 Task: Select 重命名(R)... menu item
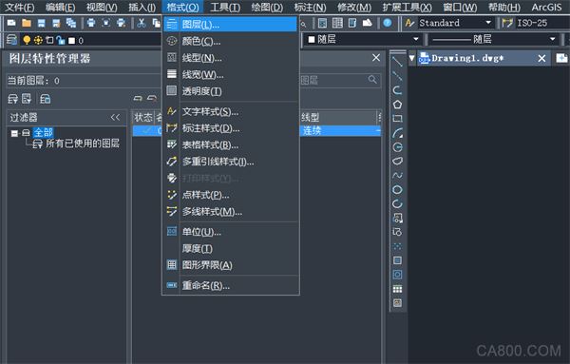[x=230, y=285]
